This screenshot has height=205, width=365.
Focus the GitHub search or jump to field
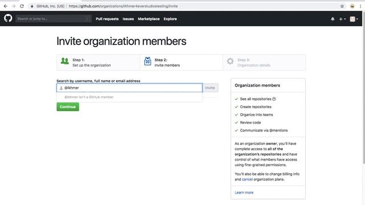pos(53,19)
